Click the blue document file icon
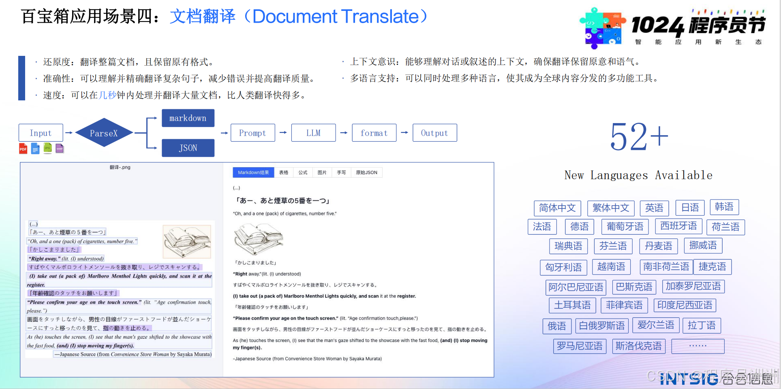Image resolution: width=781 pixels, height=389 pixels. [x=35, y=149]
